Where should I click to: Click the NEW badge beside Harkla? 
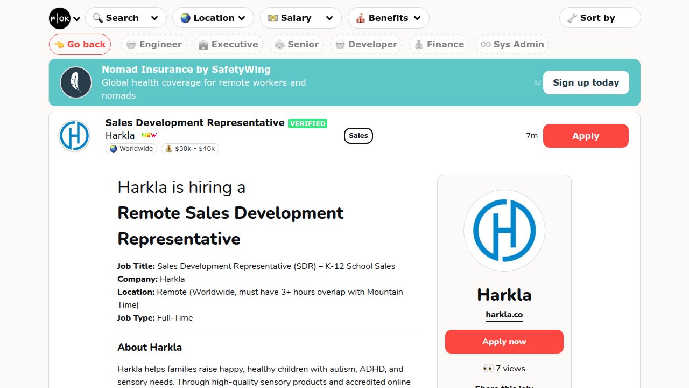149,135
